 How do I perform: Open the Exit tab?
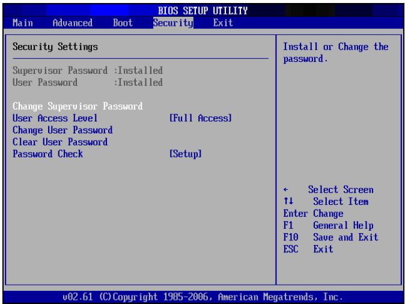pyautogui.click(x=223, y=23)
